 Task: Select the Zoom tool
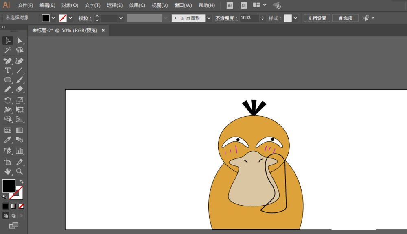pyautogui.click(x=20, y=171)
